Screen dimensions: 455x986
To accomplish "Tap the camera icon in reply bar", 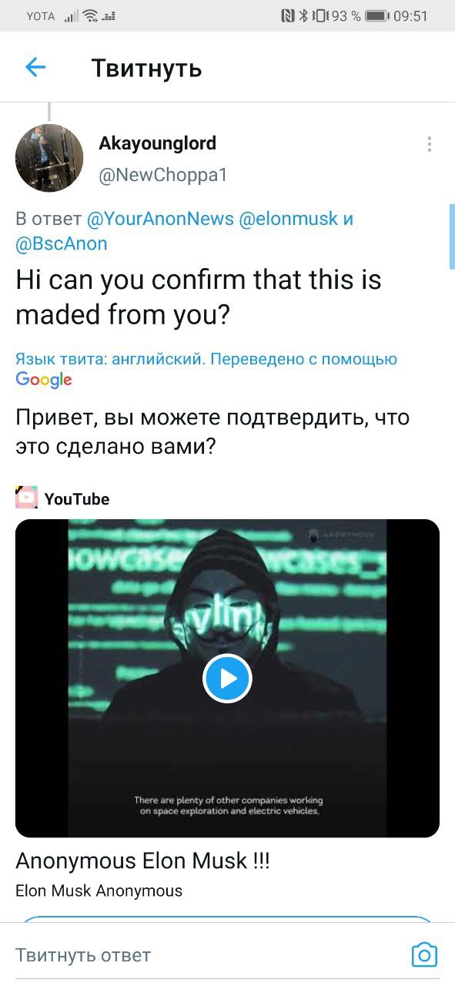I will coord(424,954).
